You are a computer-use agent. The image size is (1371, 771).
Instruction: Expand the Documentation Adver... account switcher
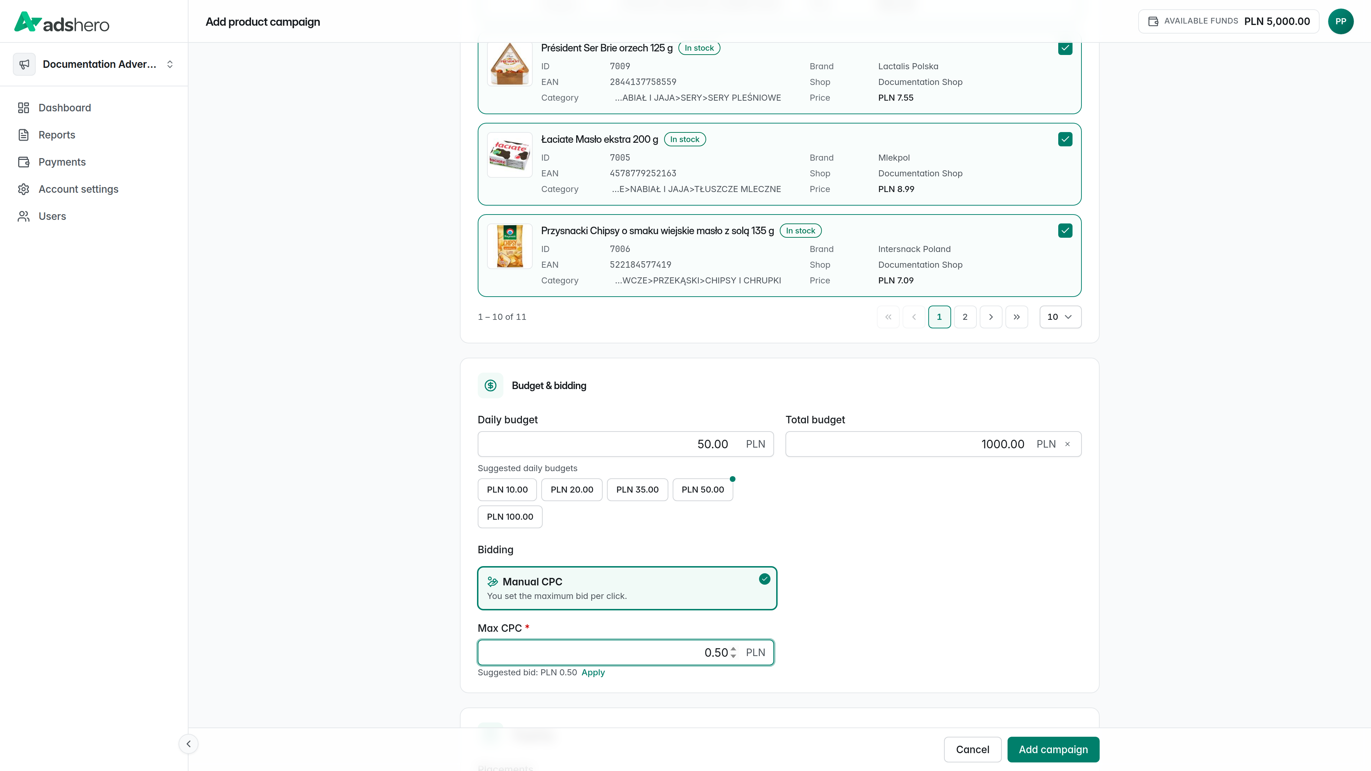tap(94, 64)
